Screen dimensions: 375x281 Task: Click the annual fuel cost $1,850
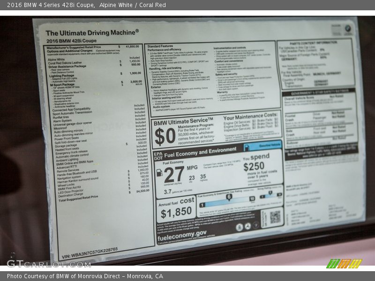click(x=176, y=213)
